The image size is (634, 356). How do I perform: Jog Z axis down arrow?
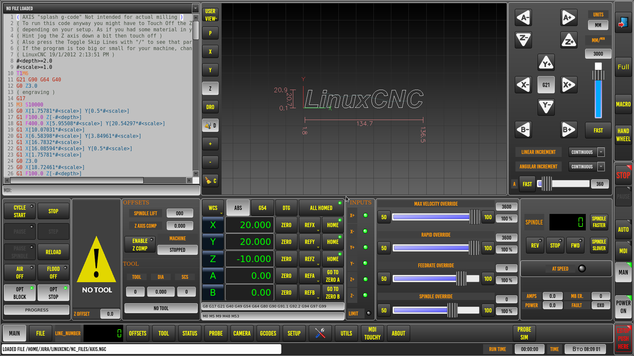pos(523,40)
